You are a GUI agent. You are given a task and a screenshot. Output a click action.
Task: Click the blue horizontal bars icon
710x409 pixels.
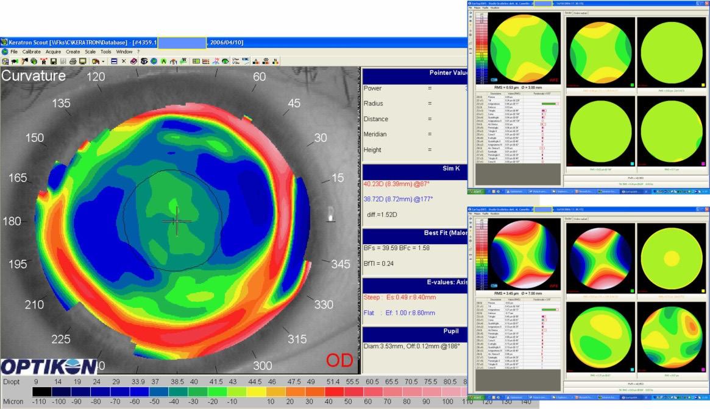[x=113, y=61]
